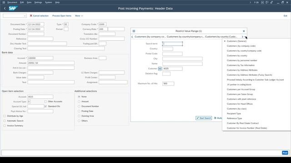Expand the More toolbar dropdown
Image resolution: width=291 pixels, height=163 pixels.
(79, 16)
